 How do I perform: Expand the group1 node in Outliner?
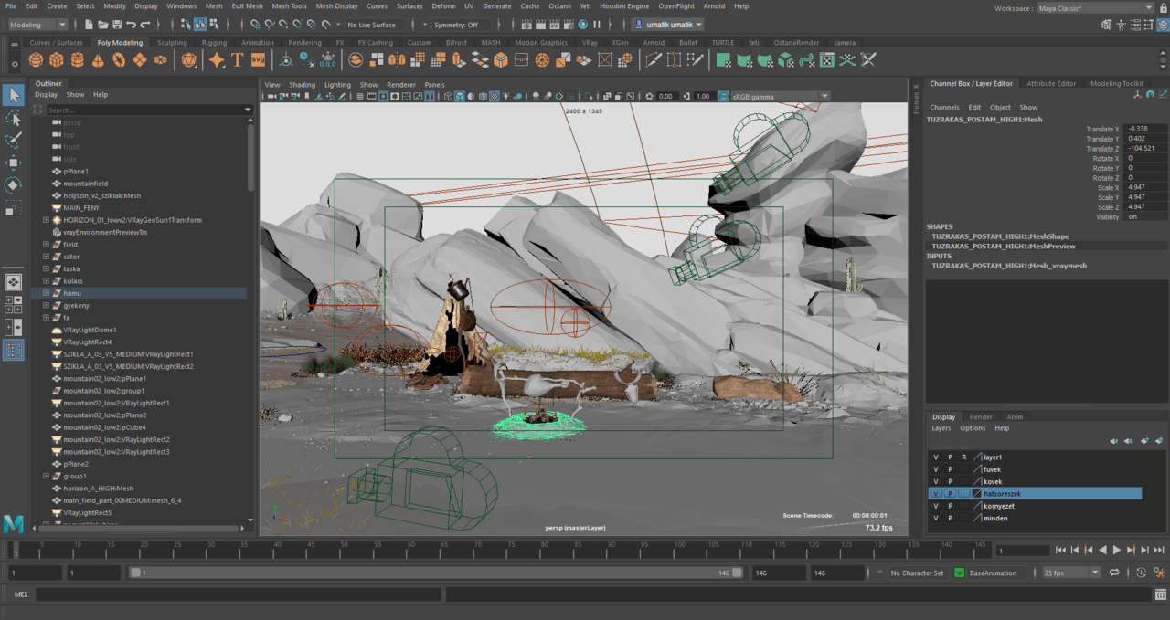tap(46, 477)
